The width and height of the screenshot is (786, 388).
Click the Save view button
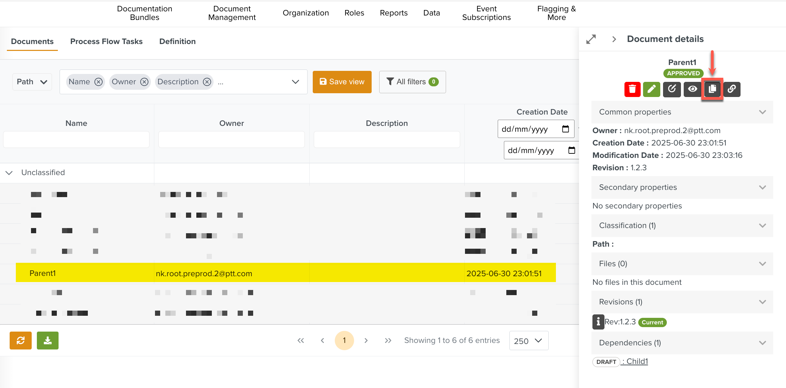pyautogui.click(x=342, y=82)
